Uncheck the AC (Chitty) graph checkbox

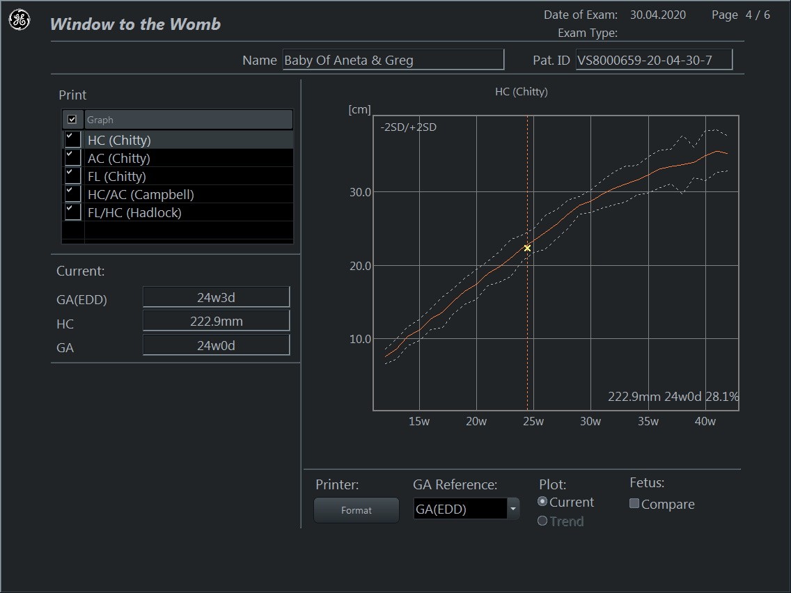[x=72, y=157]
